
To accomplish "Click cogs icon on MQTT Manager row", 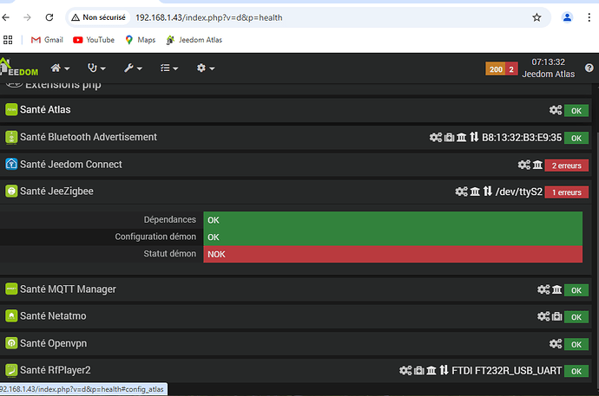I will (543, 289).
